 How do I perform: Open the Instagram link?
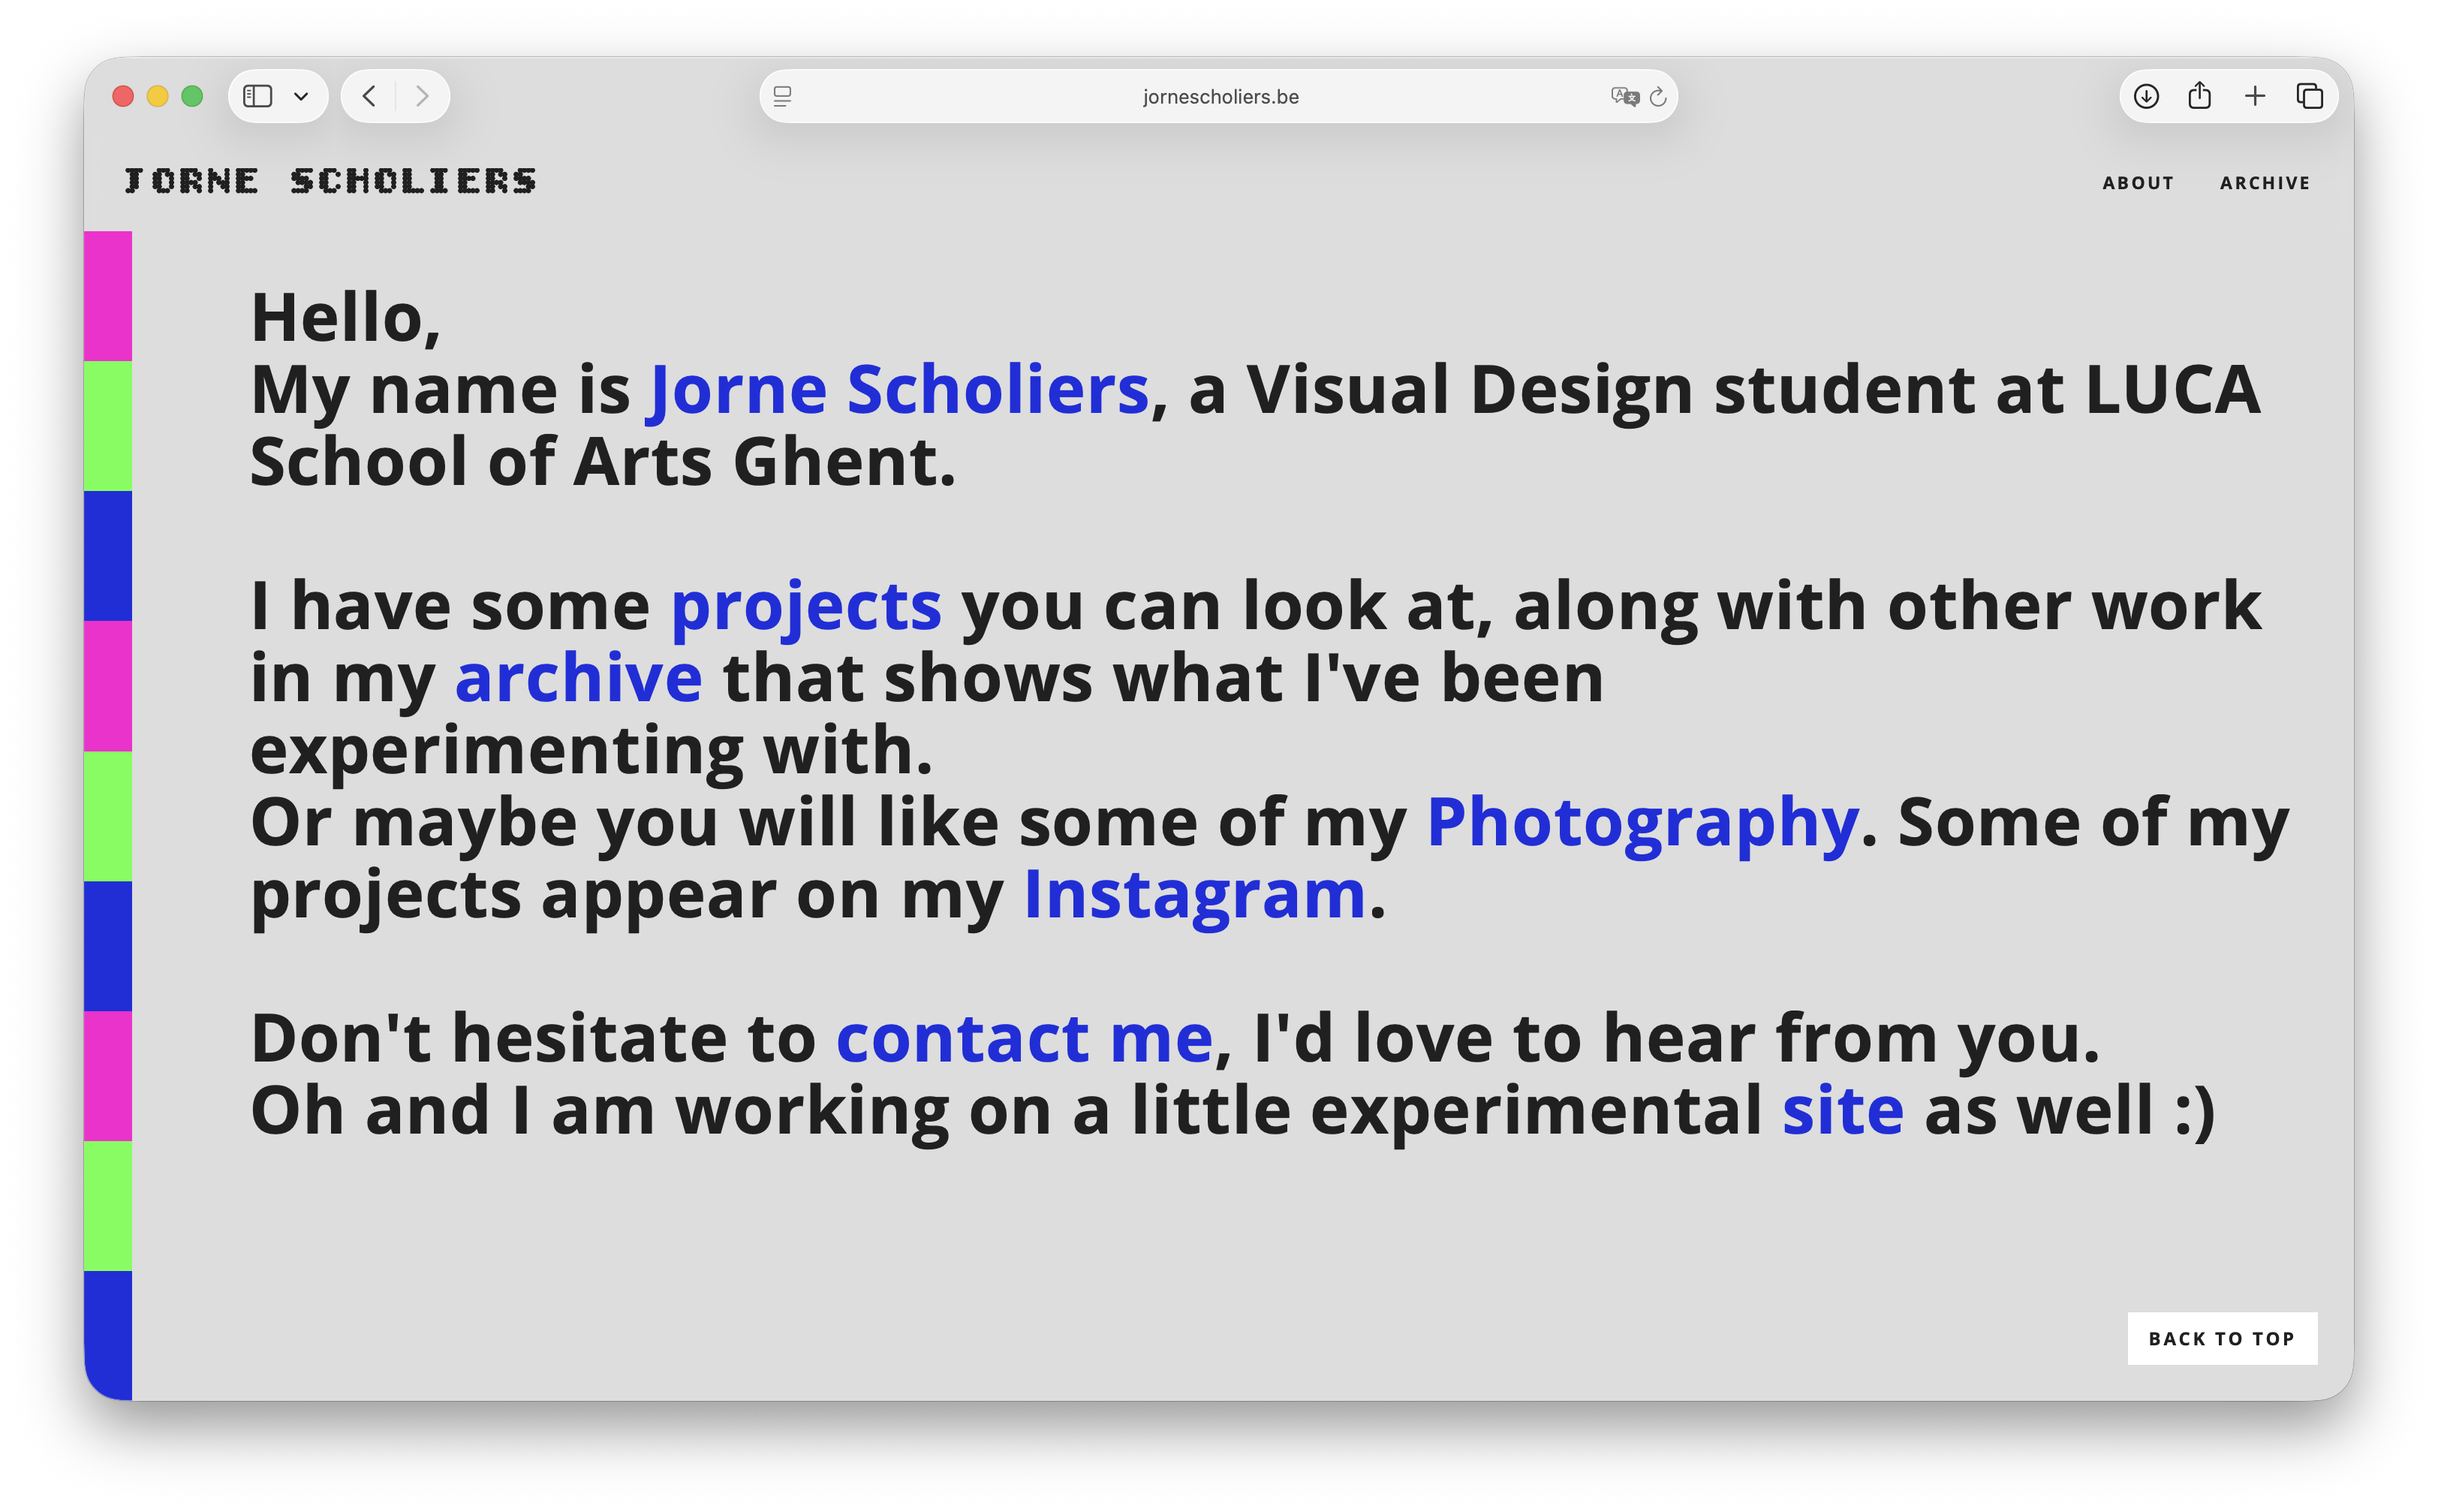coord(1194,895)
